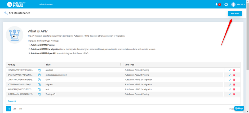Click the API Type cell of the GWK row
Screen dimensions: 249x113
(174, 80)
